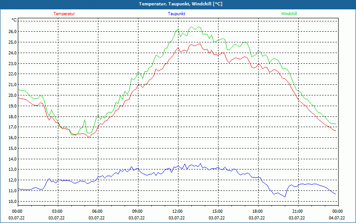The image size is (356, 223).
Task: Click the 23,0 y-axis value
Action: coord(13,63)
